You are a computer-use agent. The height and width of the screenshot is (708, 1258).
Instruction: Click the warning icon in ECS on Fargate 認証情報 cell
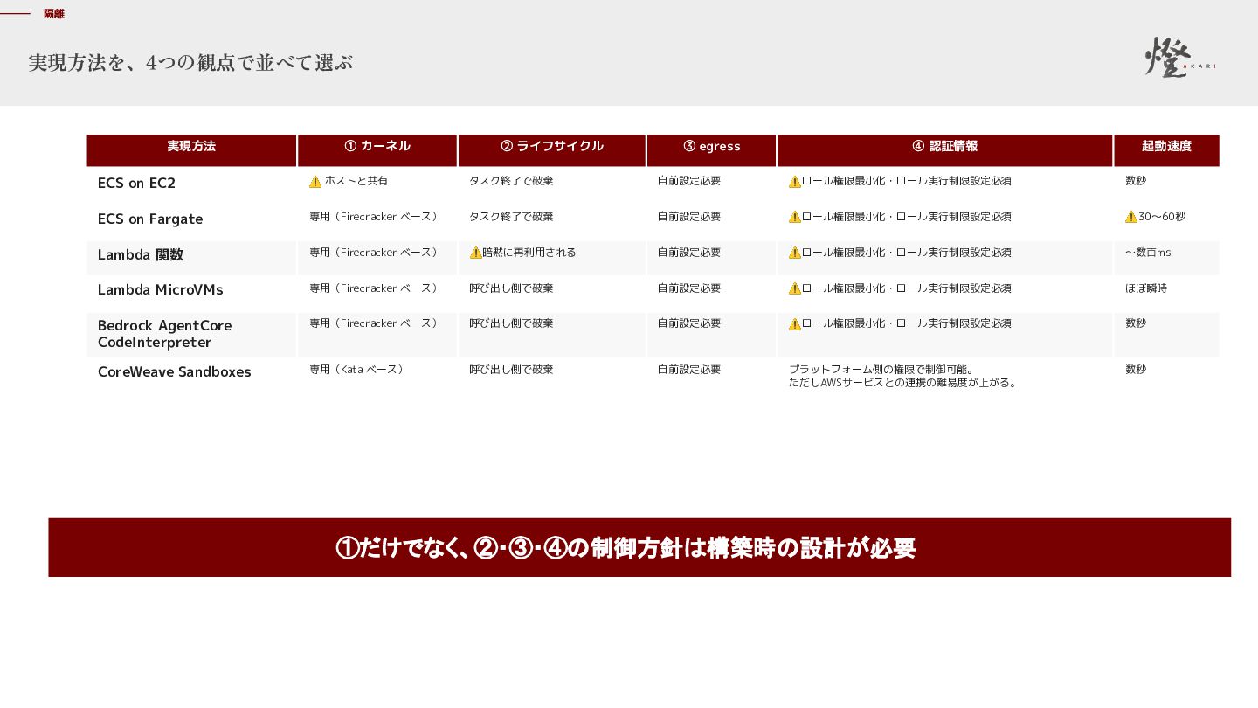pyautogui.click(x=795, y=217)
